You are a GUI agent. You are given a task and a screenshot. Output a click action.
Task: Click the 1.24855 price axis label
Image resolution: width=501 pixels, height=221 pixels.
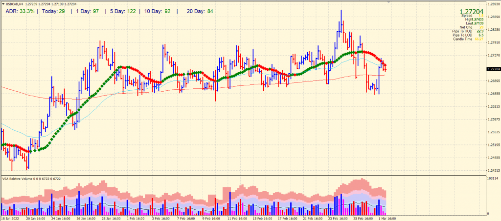tap(494, 158)
